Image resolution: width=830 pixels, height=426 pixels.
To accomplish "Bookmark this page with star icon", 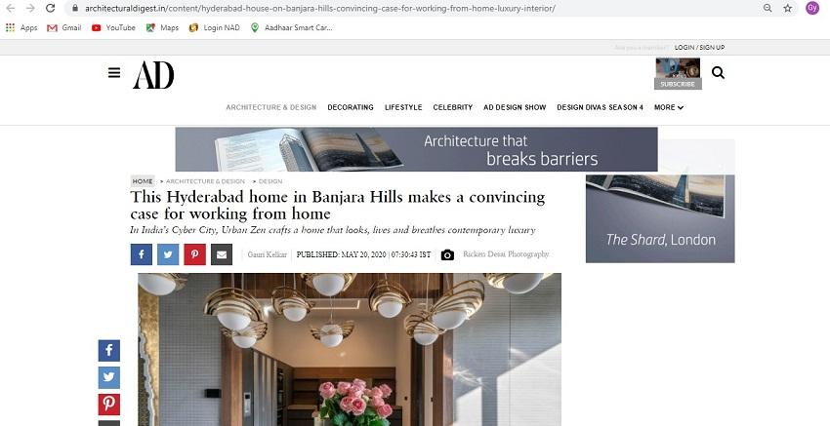I will (x=788, y=8).
